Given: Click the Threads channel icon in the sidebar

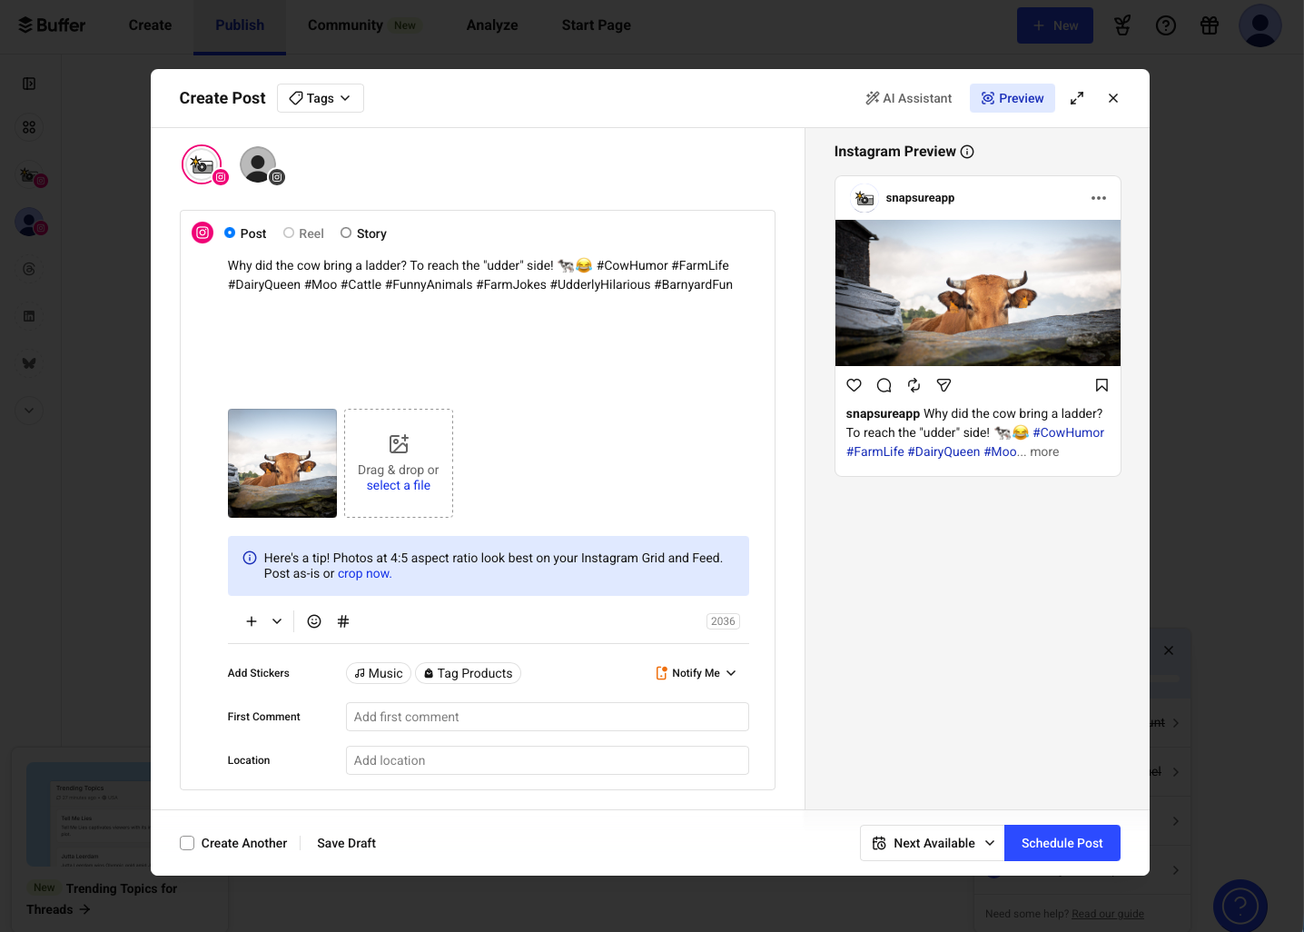Looking at the screenshot, I should [28, 269].
